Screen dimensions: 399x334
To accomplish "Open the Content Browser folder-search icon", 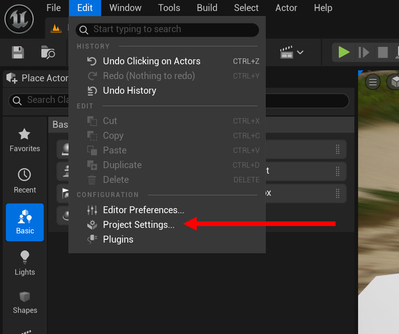I will click(48, 52).
